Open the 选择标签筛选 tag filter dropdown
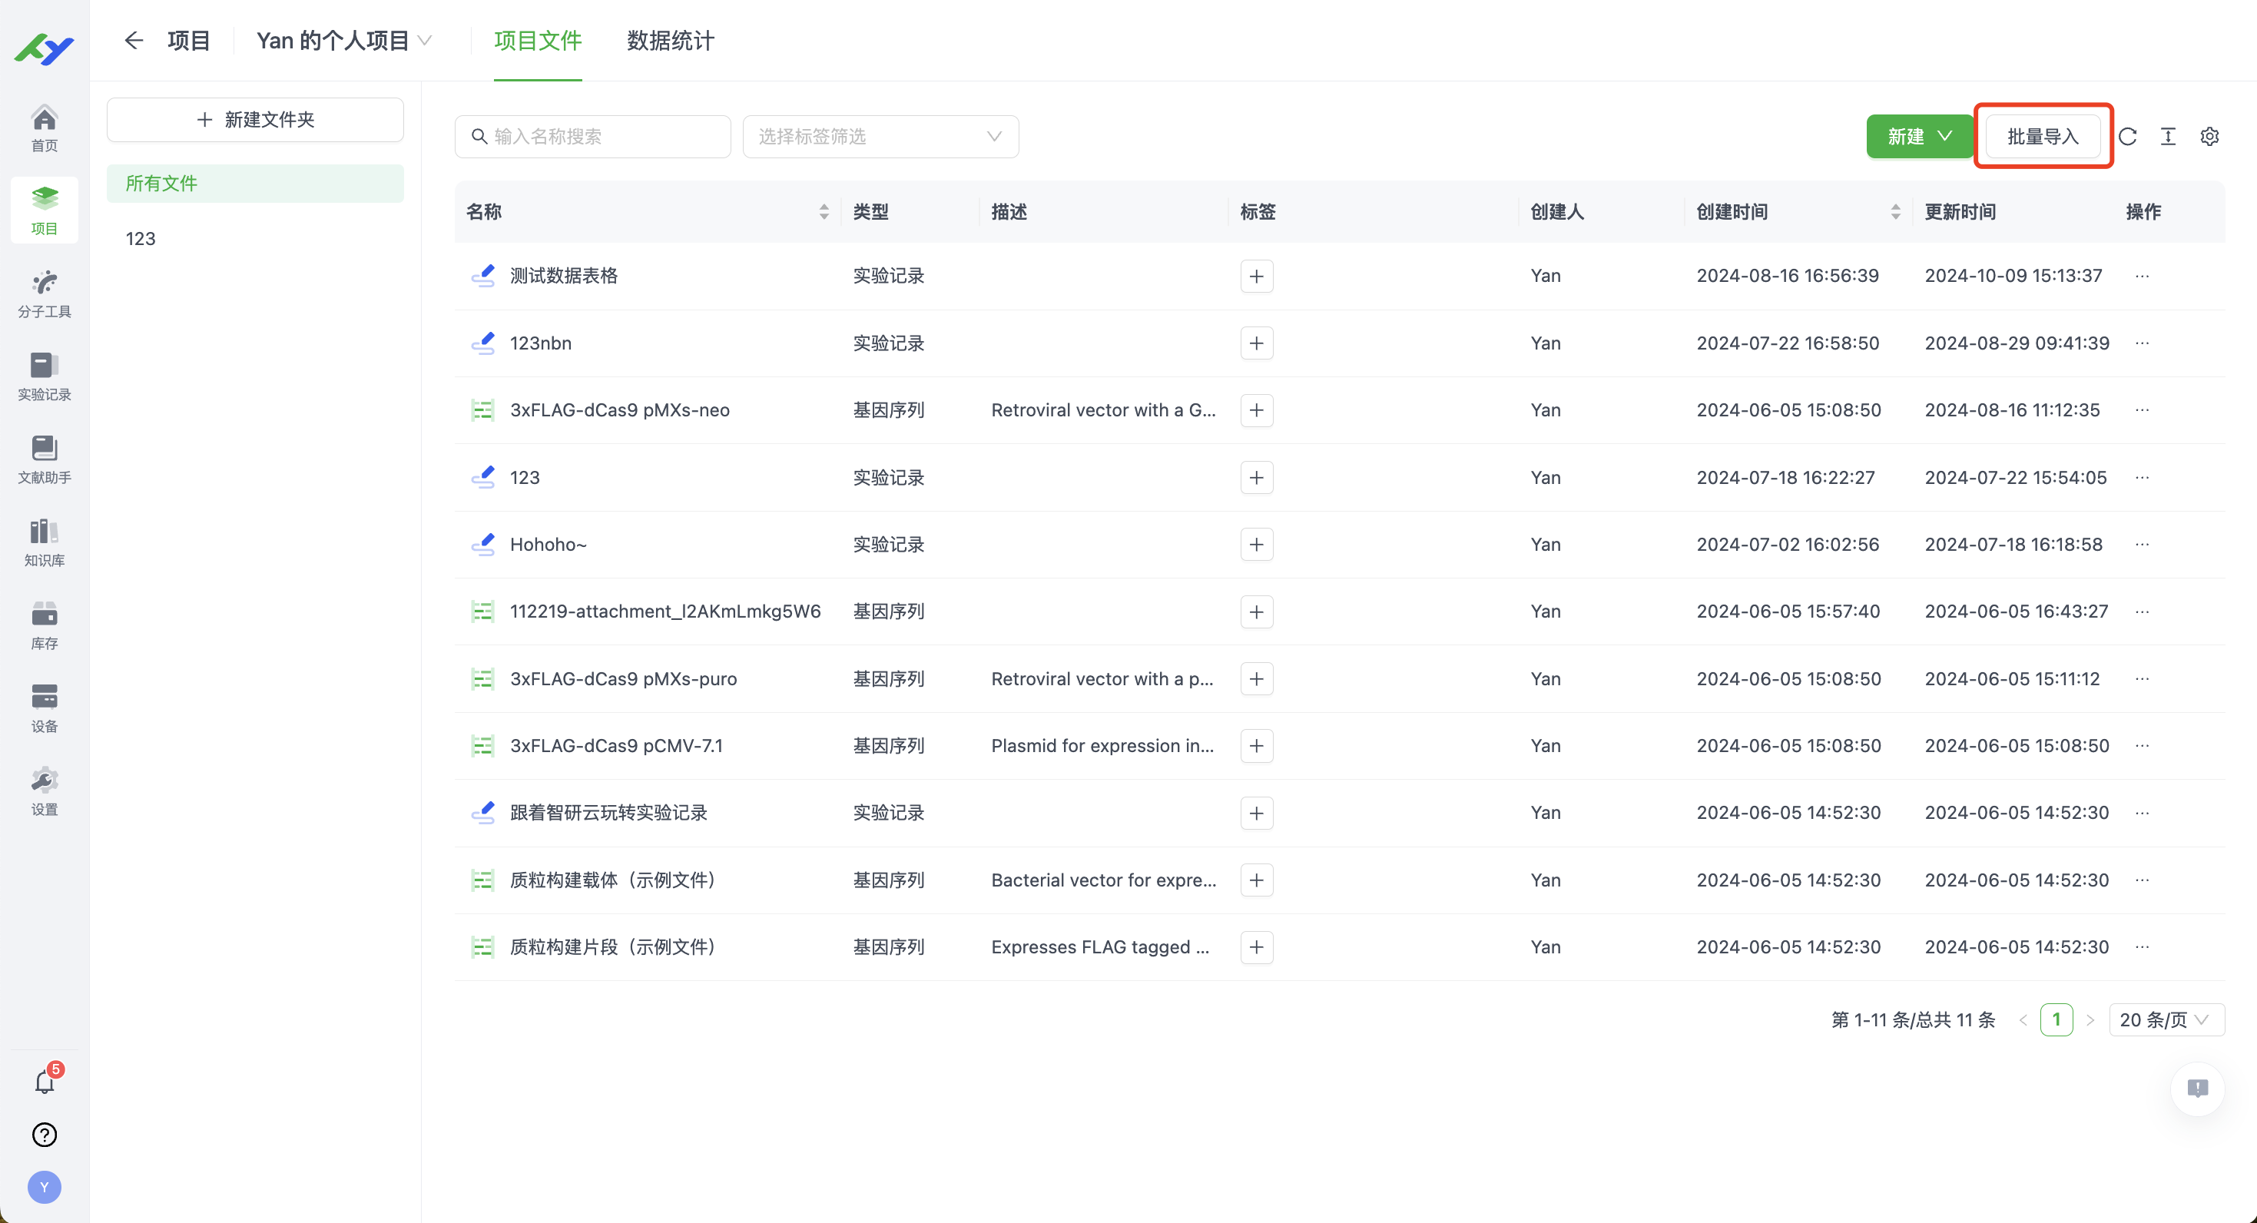2257x1223 pixels. click(x=880, y=137)
